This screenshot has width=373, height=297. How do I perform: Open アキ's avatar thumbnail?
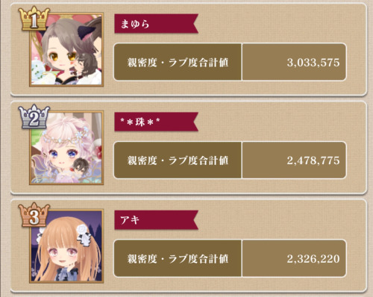pyautogui.click(x=66, y=246)
